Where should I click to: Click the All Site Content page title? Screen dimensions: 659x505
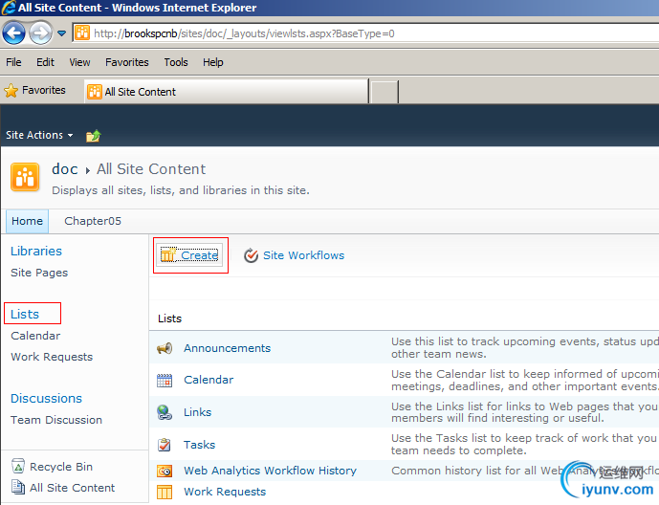tap(151, 169)
